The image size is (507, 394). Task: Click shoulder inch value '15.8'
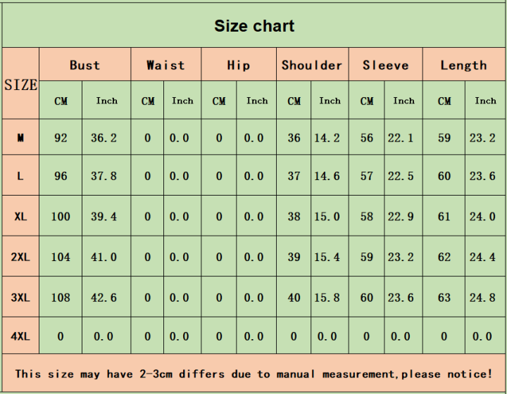pos(327,298)
